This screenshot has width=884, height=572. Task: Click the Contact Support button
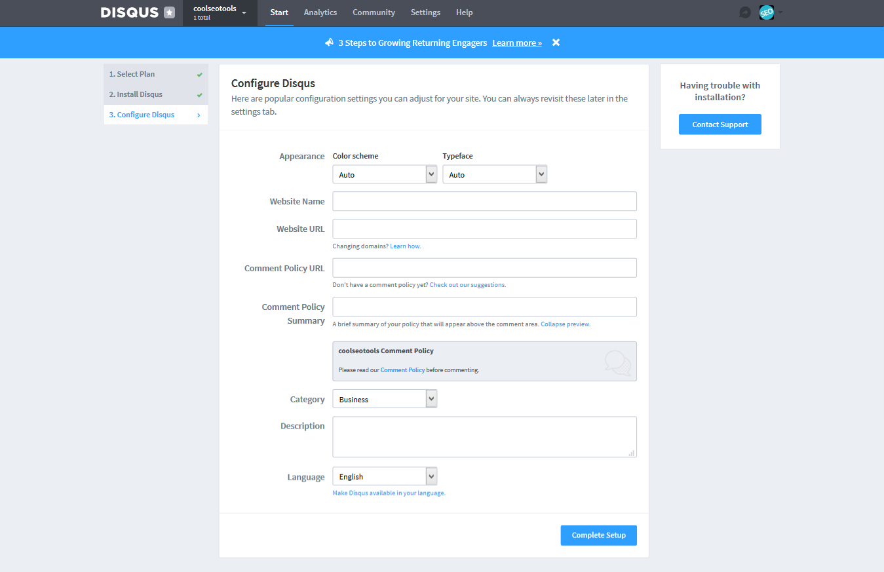(x=720, y=124)
